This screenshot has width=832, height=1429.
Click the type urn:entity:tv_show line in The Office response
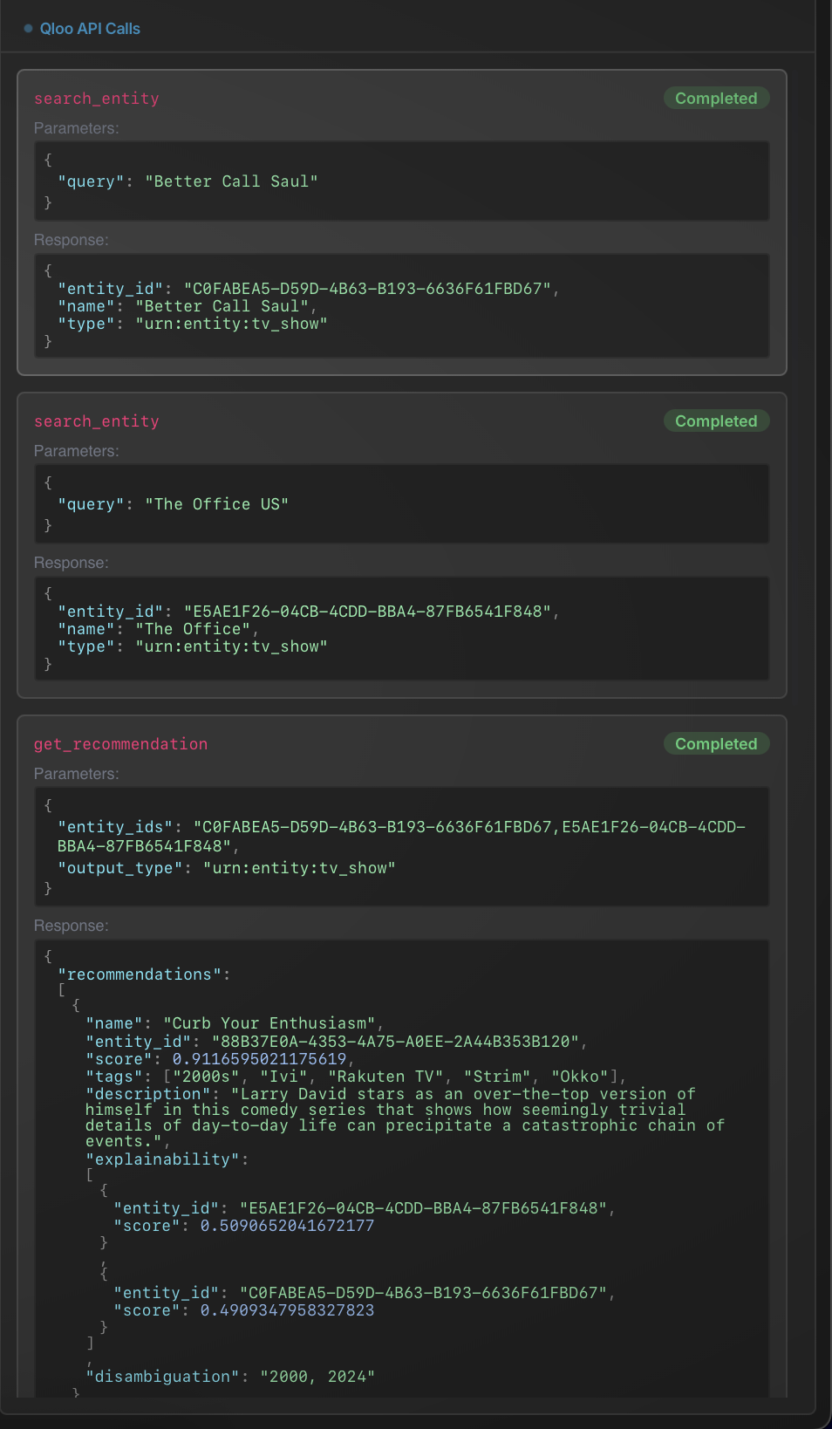tap(193, 646)
